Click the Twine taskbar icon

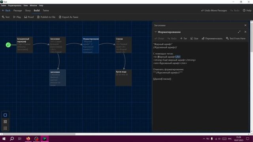tap(45, 138)
